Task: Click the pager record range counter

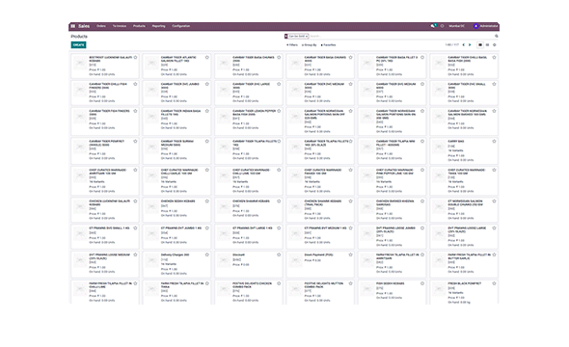Action: click(x=451, y=45)
